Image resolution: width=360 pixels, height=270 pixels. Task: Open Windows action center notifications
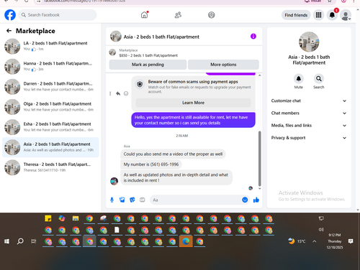(x=351, y=241)
